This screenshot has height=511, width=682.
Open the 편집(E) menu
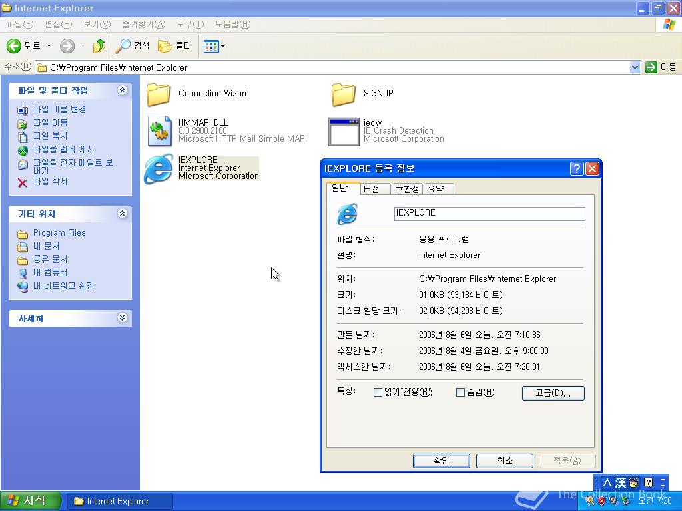pyautogui.click(x=59, y=25)
